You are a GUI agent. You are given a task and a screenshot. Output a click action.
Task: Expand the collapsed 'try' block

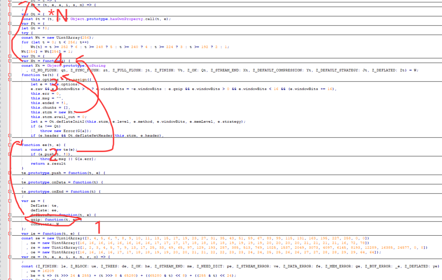(x=10, y=33)
